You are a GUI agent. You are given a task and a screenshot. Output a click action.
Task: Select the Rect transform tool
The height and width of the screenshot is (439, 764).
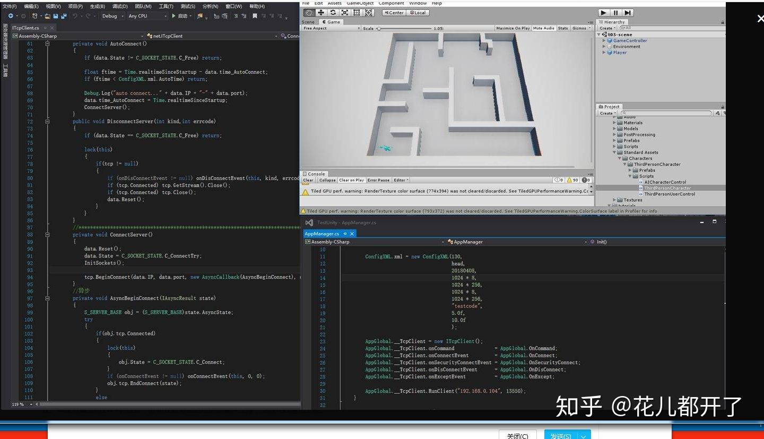tap(356, 13)
